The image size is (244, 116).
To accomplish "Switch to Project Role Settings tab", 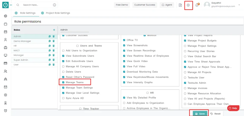I will 55,13.
